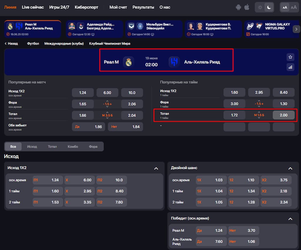Bet on match draw odds 6.00 popular
Viewport: 301px width, 250px height.
point(107,93)
